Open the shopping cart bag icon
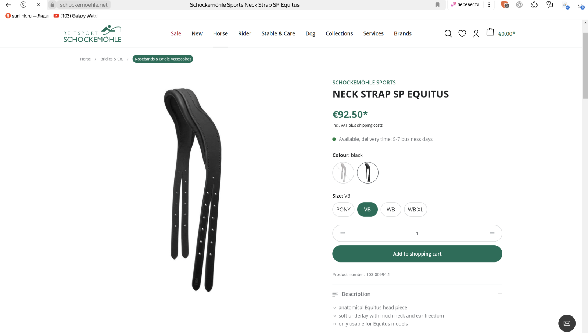This screenshot has width=588, height=333. (x=490, y=32)
